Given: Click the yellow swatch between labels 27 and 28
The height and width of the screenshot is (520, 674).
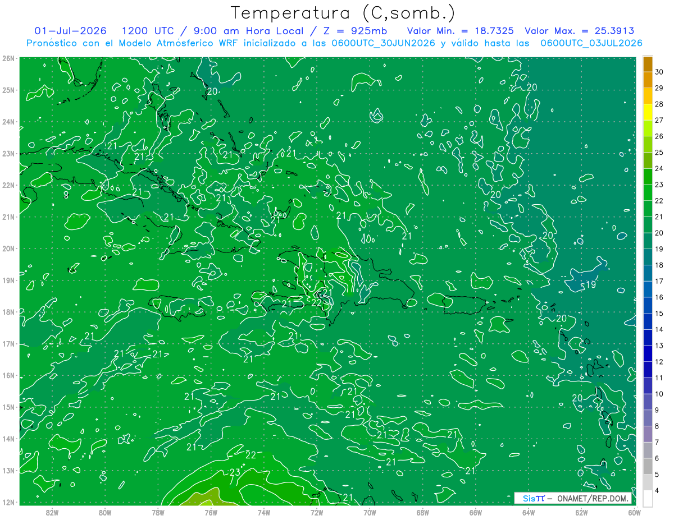Looking at the screenshot, I should point(648,112).
